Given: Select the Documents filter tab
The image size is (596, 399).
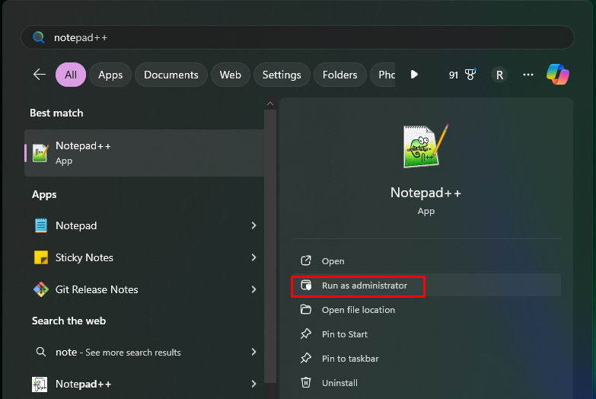Looking at the screenshot, I should coord(171,75).
